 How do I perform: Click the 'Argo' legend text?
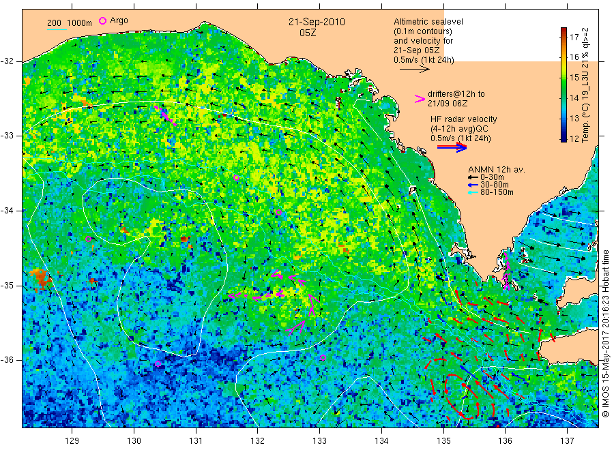(x=119, y=20)
